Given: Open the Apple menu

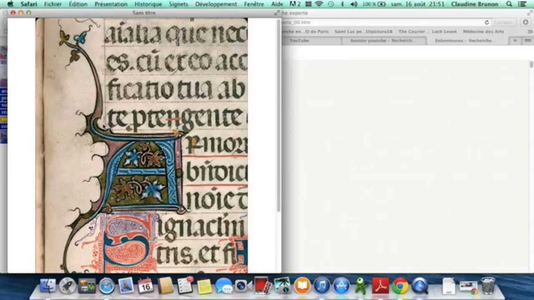Looking at the screenshot, I should (x=10, y=4).
